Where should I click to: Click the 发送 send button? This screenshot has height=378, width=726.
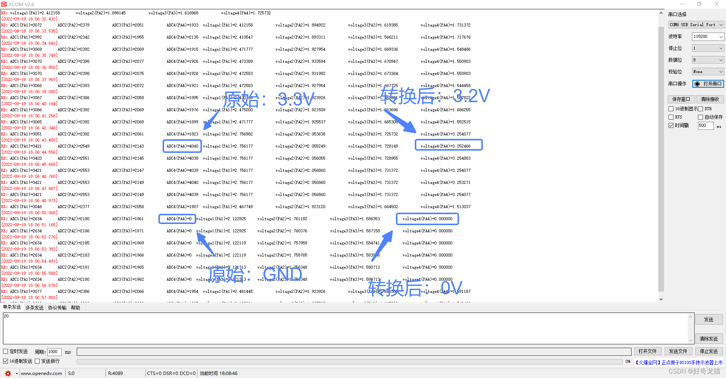(709, 319)
